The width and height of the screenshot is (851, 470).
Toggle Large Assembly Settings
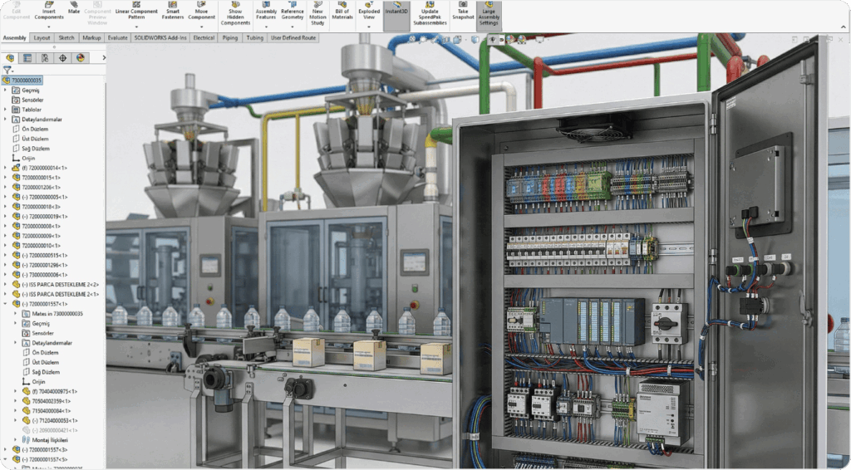[489, 14]
